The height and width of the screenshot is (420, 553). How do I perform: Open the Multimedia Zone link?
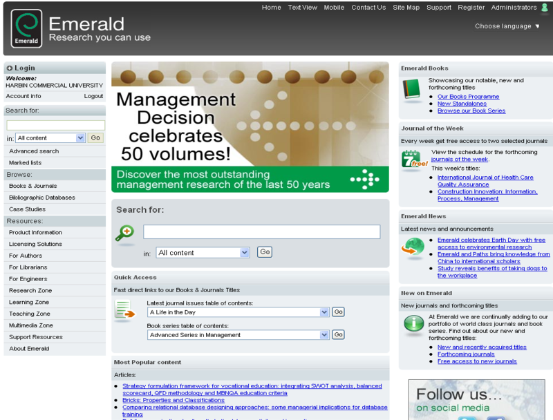coord(31,325)
